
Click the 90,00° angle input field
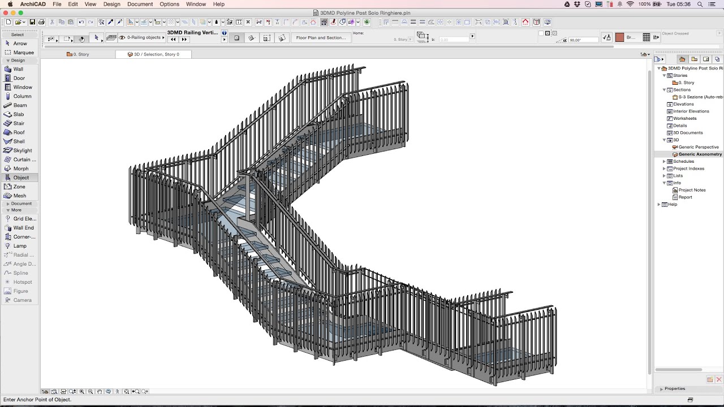pyautogui.click(x=583, y=40)
